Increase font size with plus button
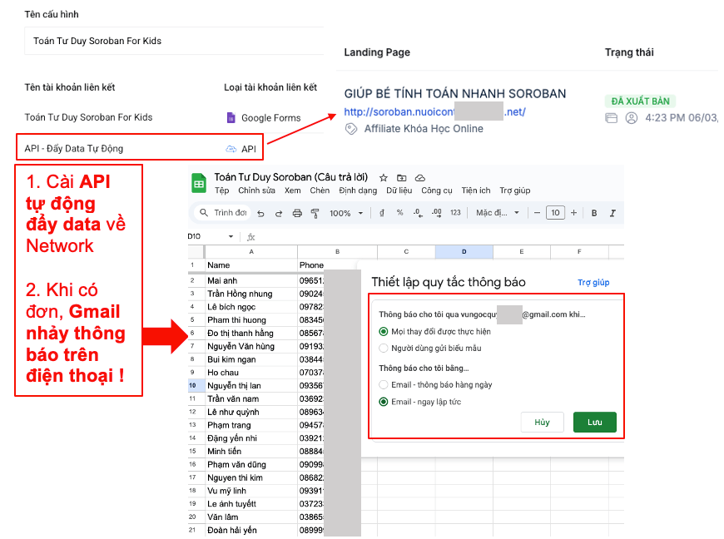724x539 pixels. pos(573,213)
